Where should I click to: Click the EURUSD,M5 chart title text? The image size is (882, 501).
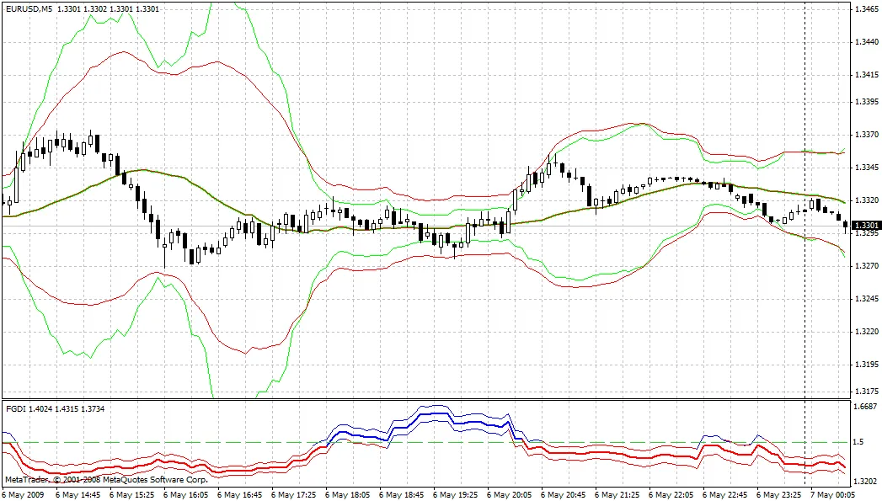[28, 8]
